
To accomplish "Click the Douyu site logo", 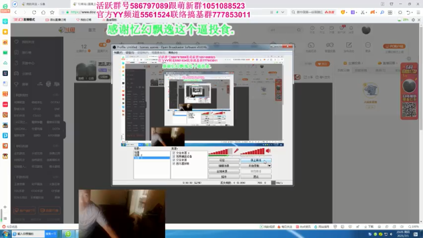I will pyautogui.click(x=67, y=30).
